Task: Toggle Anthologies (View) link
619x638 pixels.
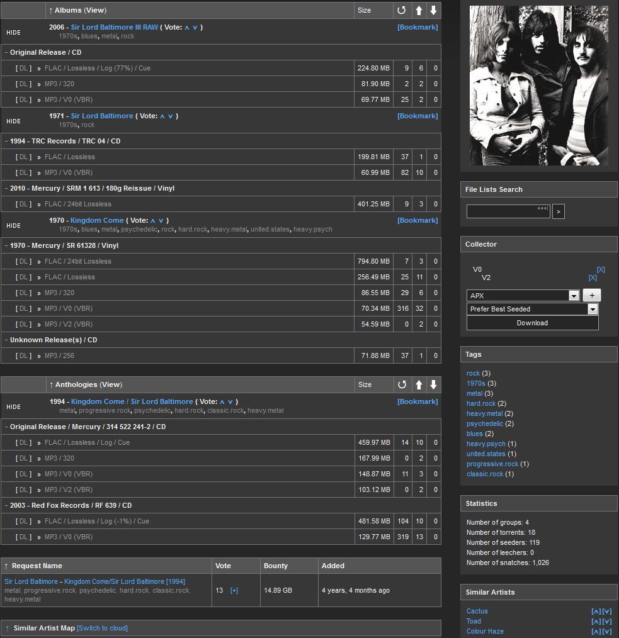Action: [111, 384]
